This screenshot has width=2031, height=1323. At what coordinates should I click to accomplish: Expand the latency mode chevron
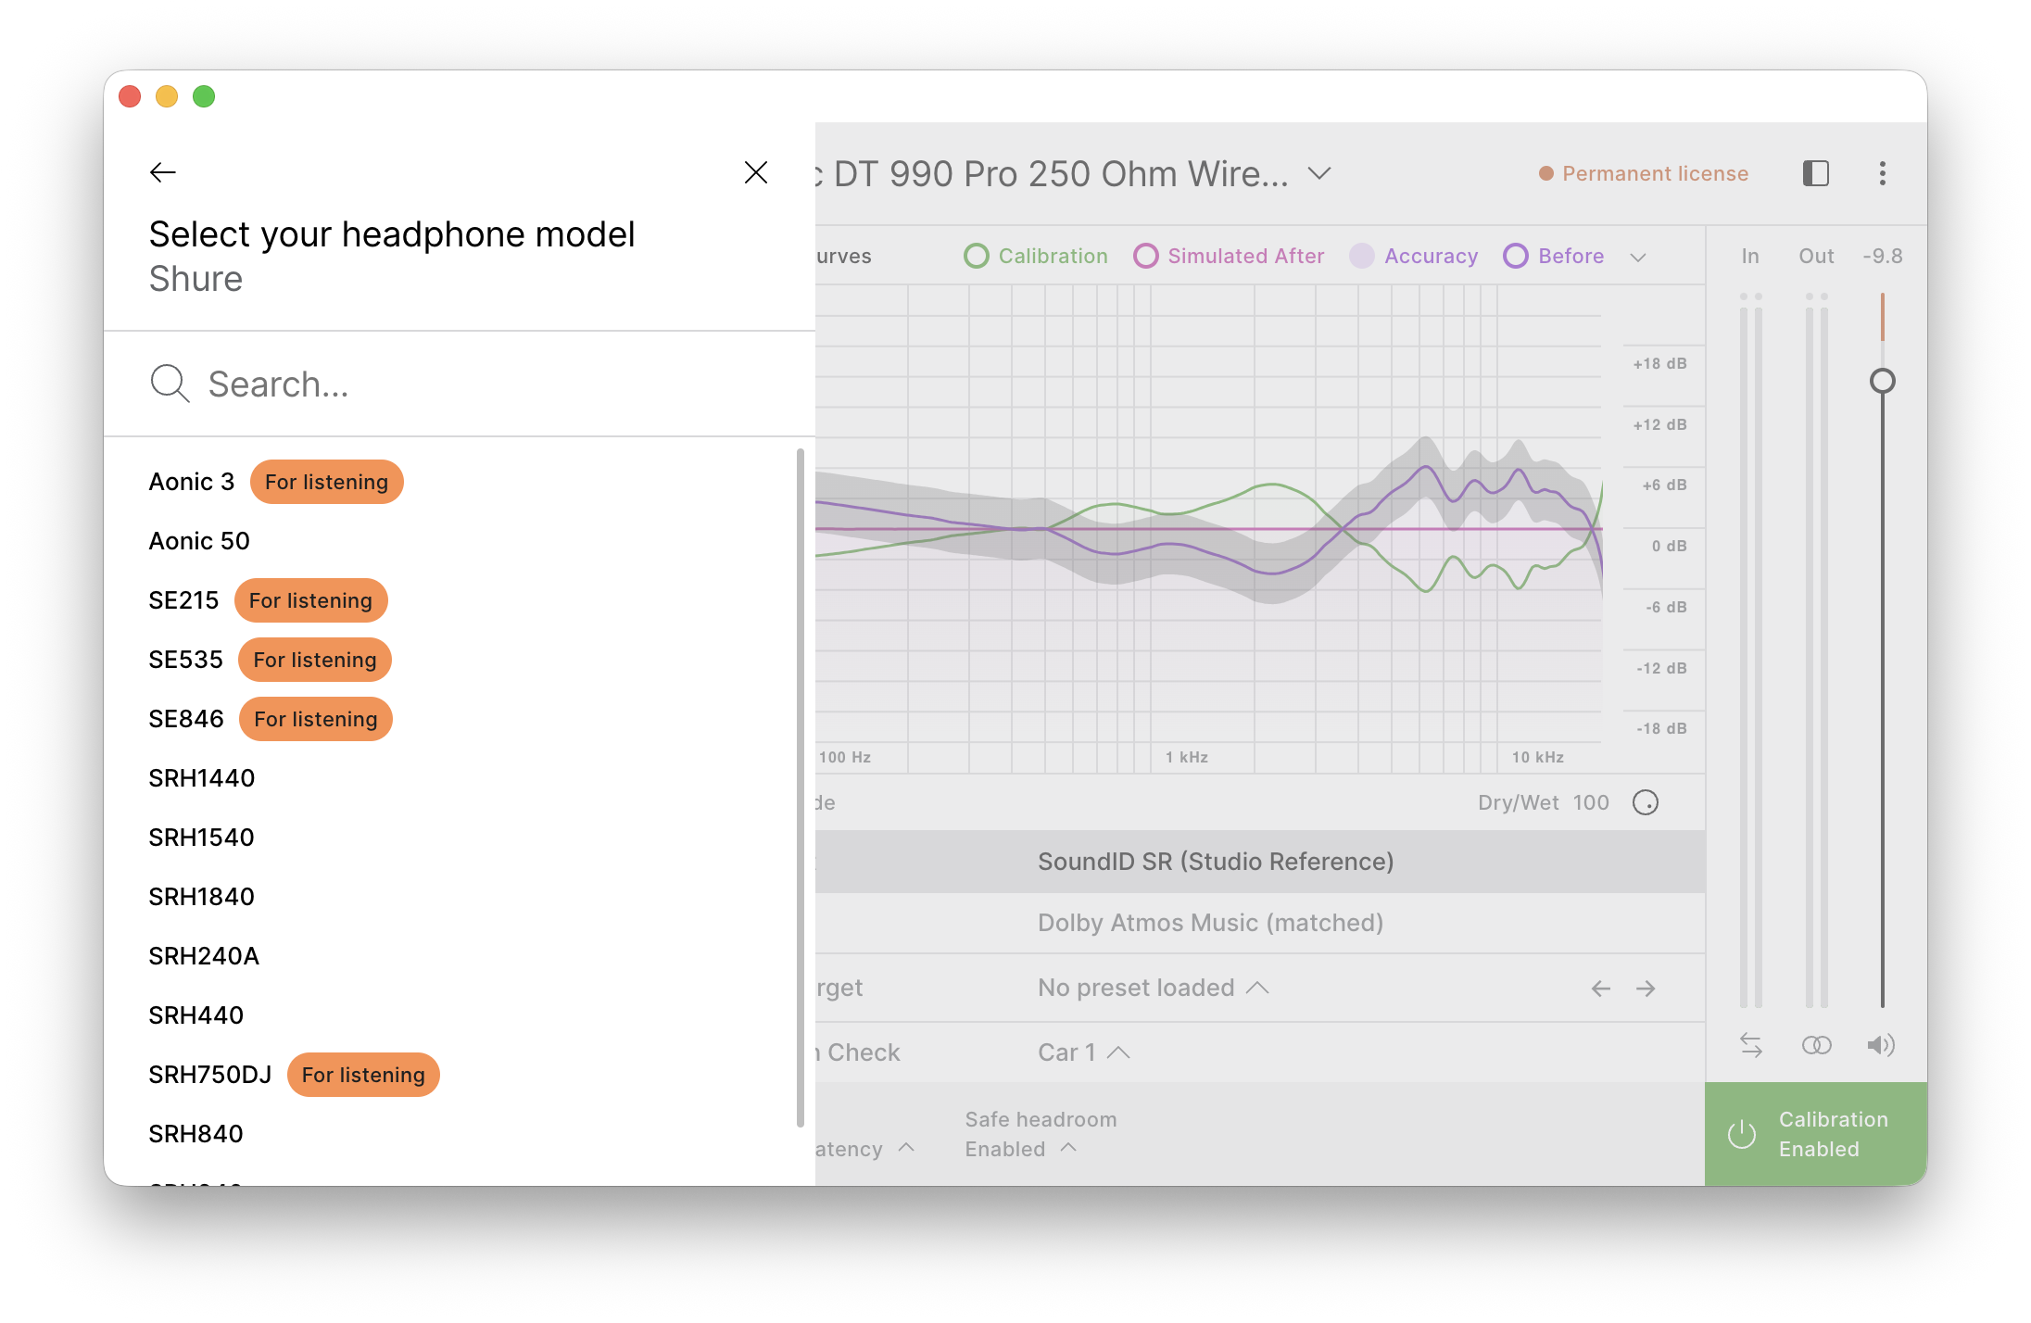point(906,1148)
